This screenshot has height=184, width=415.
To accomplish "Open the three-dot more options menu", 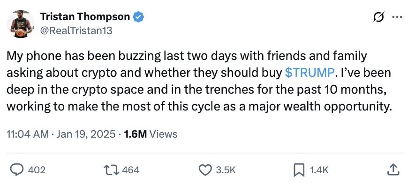I will point(397,17).
